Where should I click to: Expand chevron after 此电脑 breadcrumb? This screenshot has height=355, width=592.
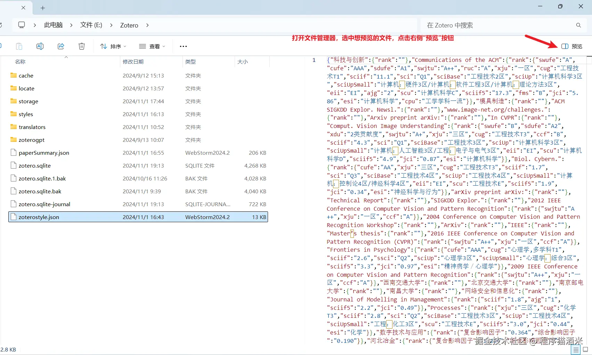(x=71, y=25)
